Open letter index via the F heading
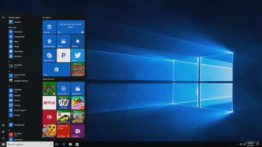Image resolution: width=262 pixels, height=147 pixels. [x=9, y=120]
